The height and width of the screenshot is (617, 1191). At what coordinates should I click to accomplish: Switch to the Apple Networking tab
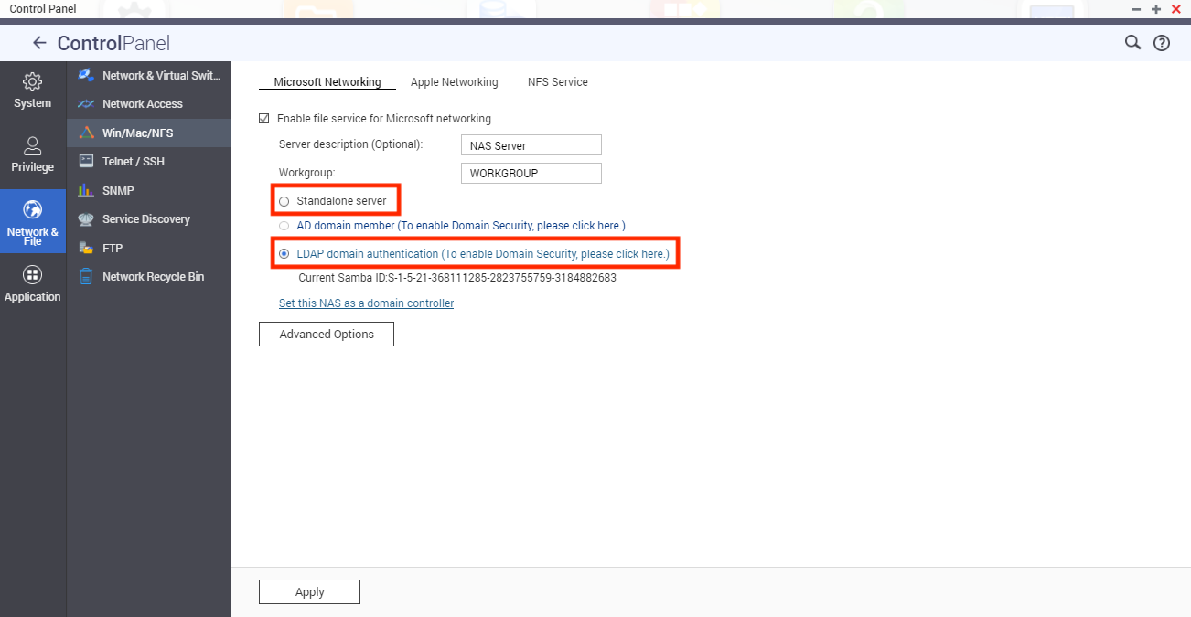click(454, 82)
